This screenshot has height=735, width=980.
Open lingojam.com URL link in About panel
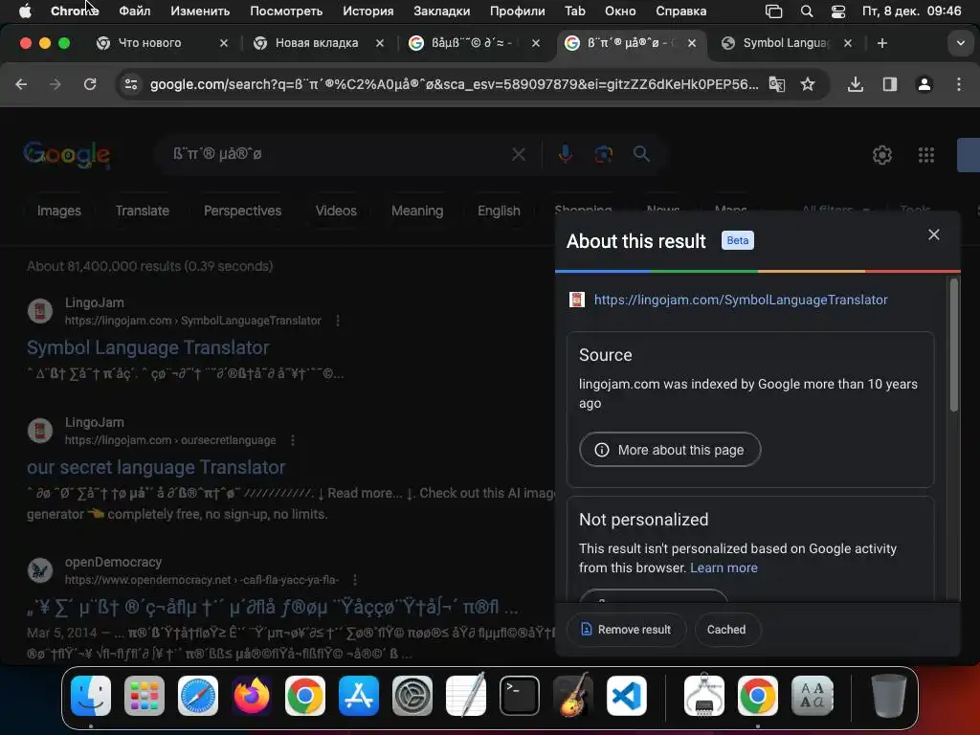[x=741, y=300]
